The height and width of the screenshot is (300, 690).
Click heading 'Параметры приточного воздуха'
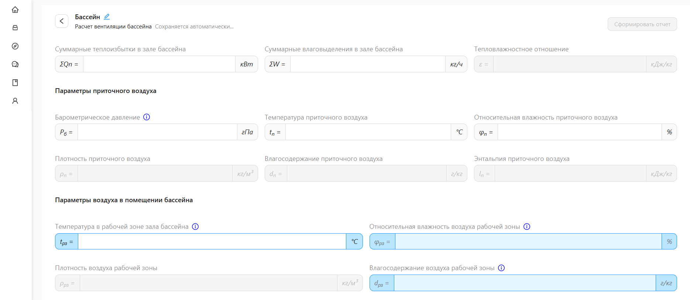click(106, 91)
